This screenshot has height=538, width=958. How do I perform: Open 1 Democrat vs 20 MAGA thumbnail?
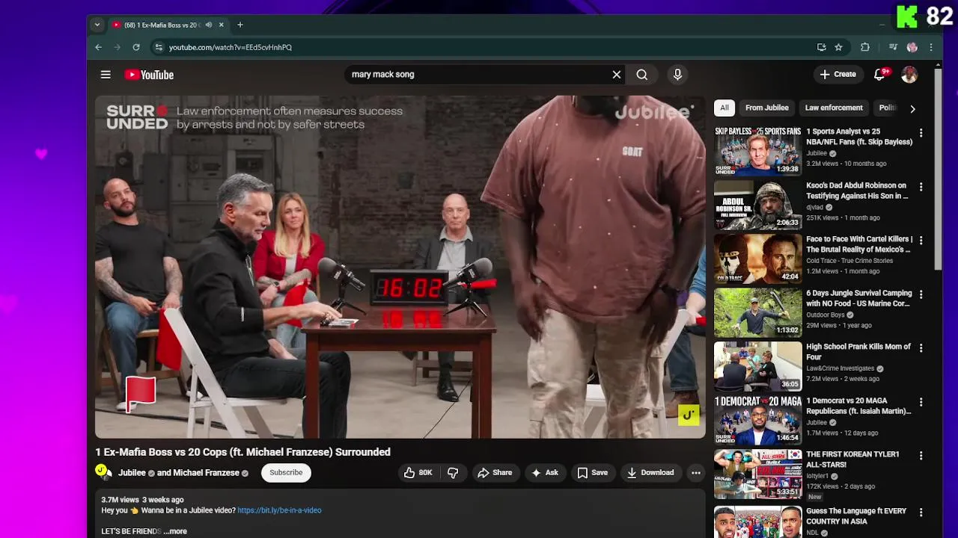tap(757, 419)
